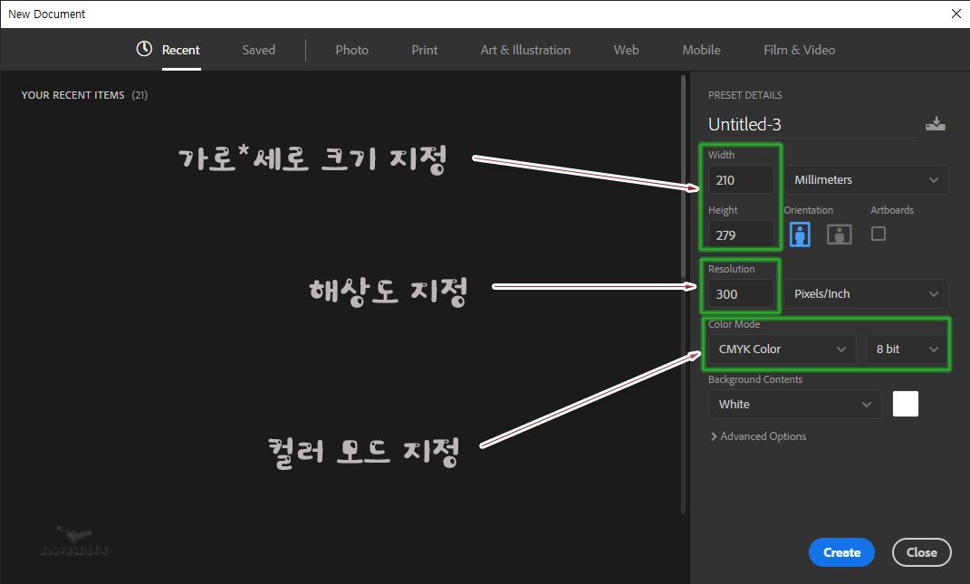970x584 pixels.
Task: Open the White background contents dropdown
Action: tap(795, 404)
